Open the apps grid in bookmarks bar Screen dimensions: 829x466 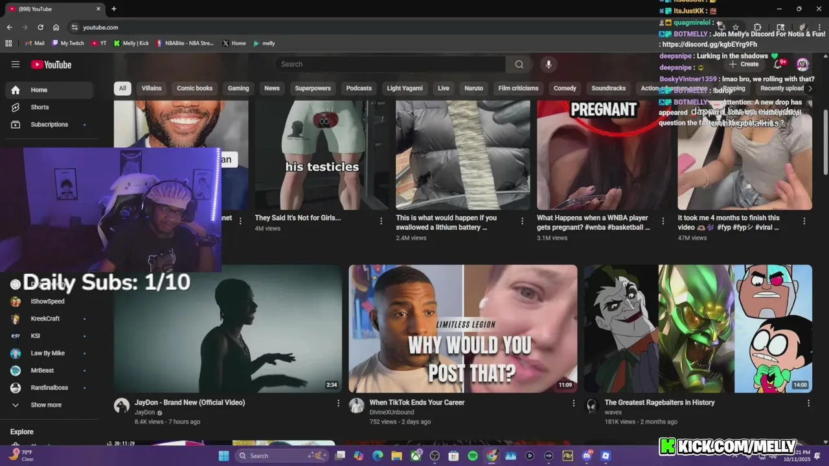8,43
